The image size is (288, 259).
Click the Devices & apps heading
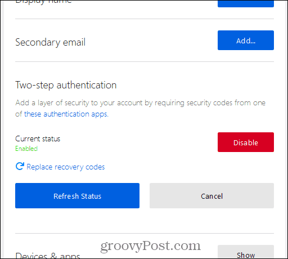coord(48,255)
